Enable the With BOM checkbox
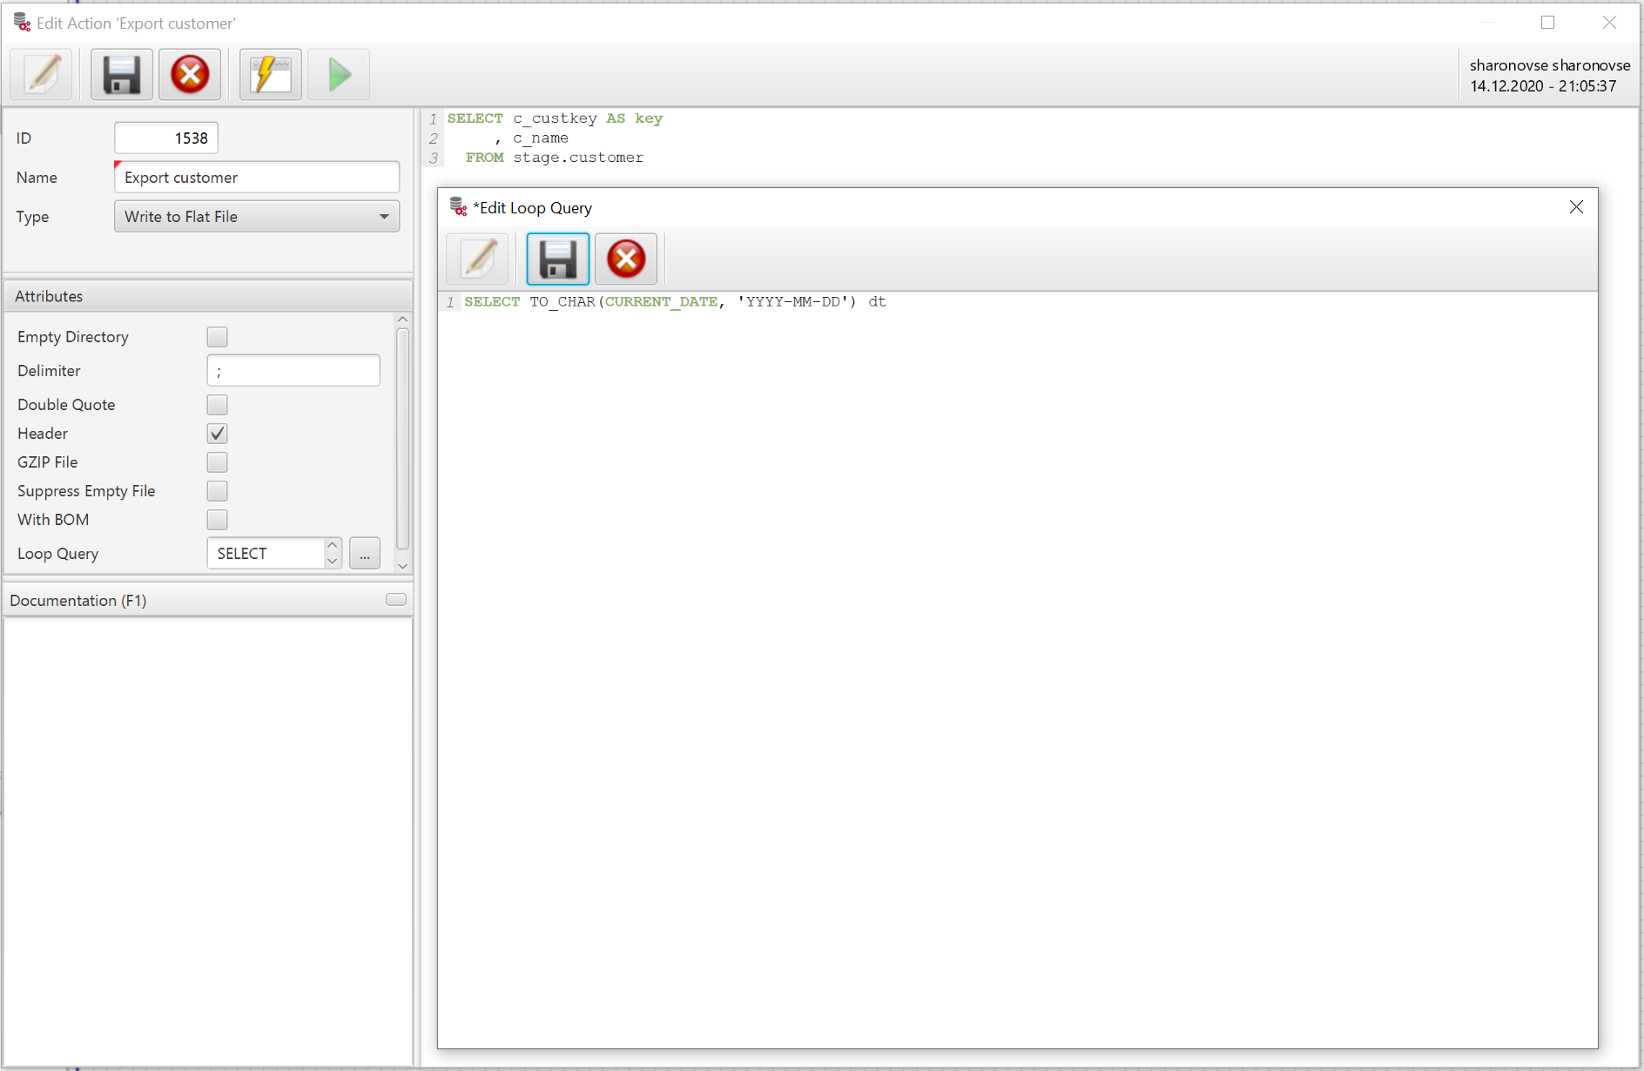 tap(217, 519)
